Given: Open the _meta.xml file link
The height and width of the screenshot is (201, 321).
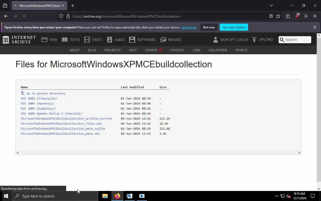Looking at the screenshot, I should (60, 134).
